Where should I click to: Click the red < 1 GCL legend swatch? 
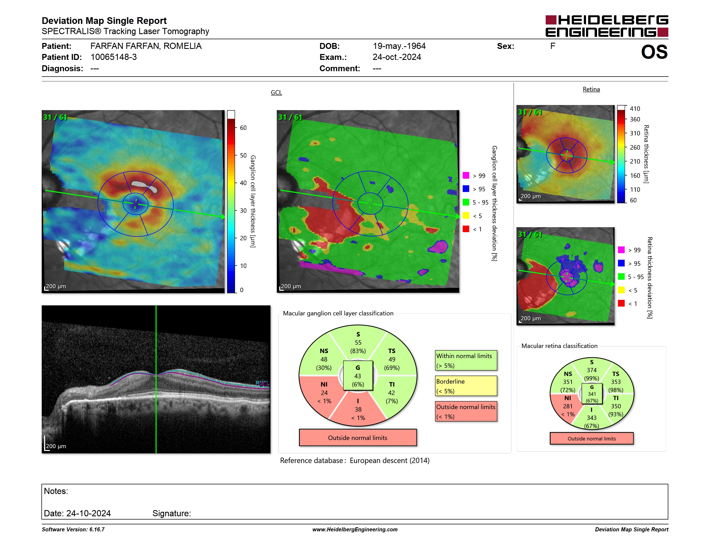466,229
